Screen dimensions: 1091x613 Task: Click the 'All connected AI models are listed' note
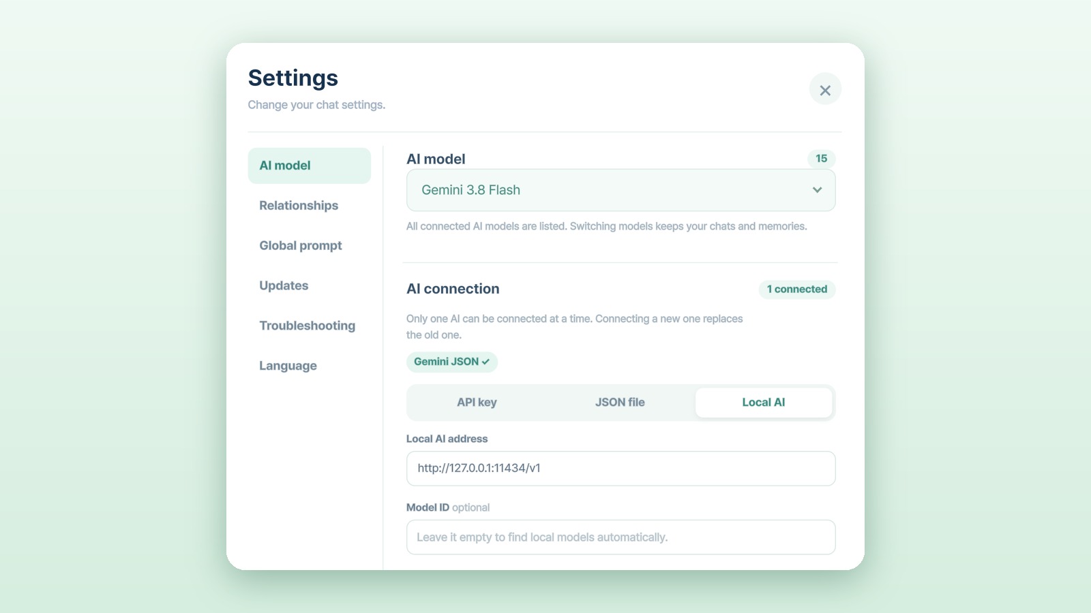[x=606, y=226]
